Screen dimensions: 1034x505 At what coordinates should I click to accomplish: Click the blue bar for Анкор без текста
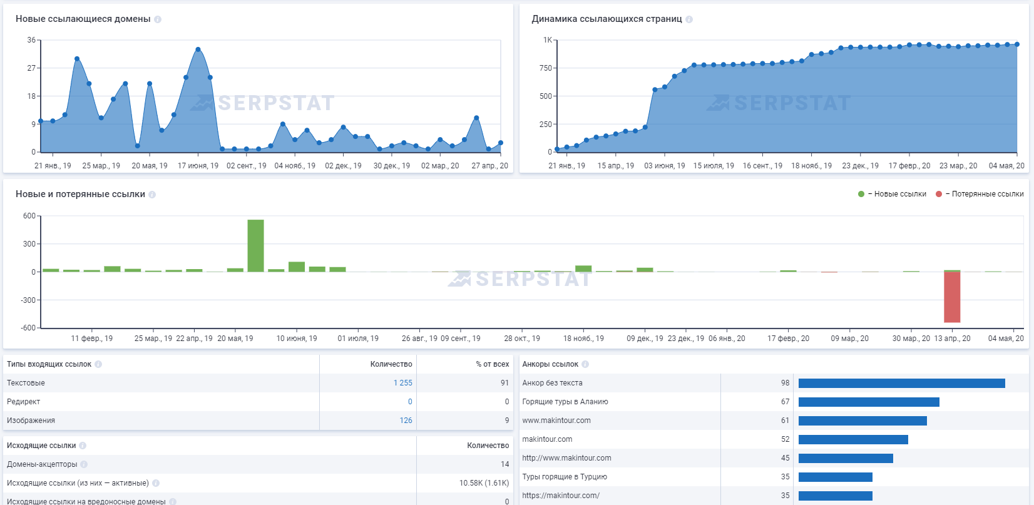[901, 383]
